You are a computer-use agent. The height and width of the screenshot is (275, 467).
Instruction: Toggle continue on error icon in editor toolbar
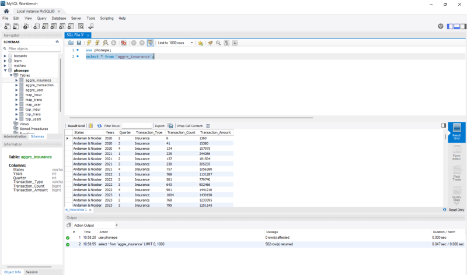coord(124,43)
